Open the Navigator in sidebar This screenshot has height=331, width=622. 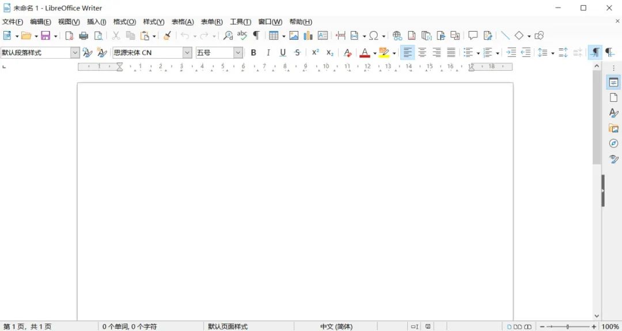613,143
